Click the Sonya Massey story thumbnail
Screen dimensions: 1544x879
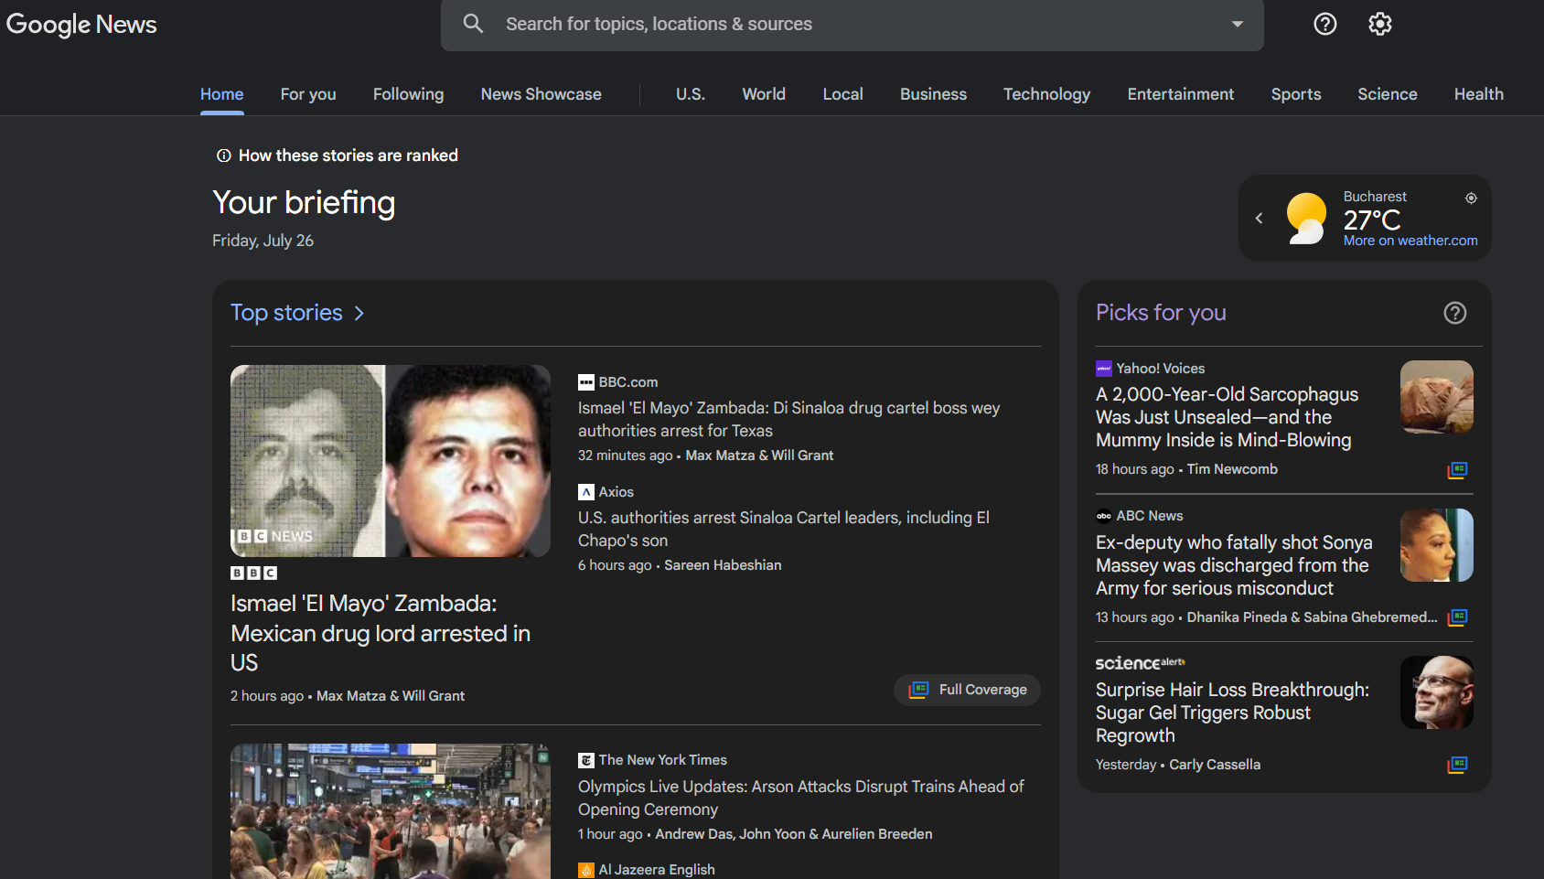coord(1437,545)
